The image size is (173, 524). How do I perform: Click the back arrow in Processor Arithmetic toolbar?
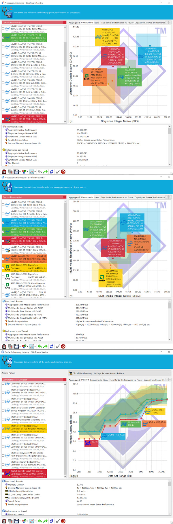40,172
